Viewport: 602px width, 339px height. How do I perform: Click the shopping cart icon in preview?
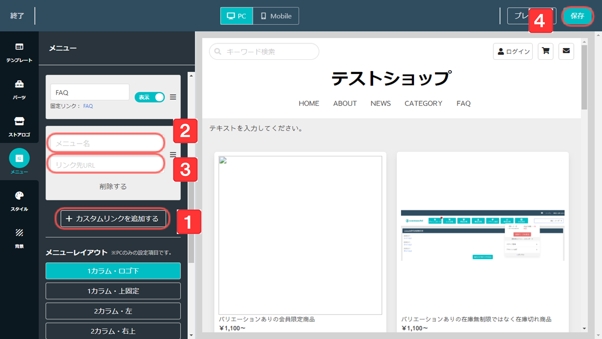pos(546,51)
